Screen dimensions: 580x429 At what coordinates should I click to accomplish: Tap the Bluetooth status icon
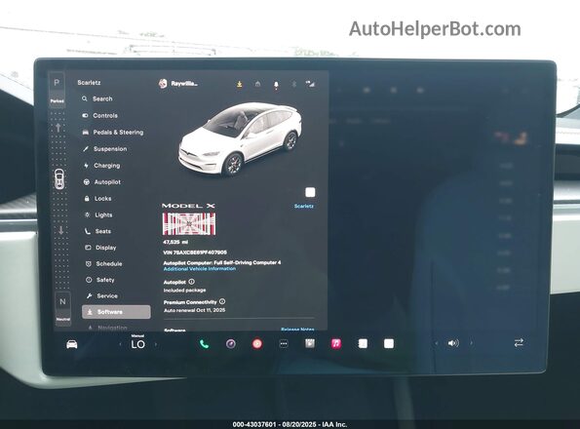pos(293,84)
